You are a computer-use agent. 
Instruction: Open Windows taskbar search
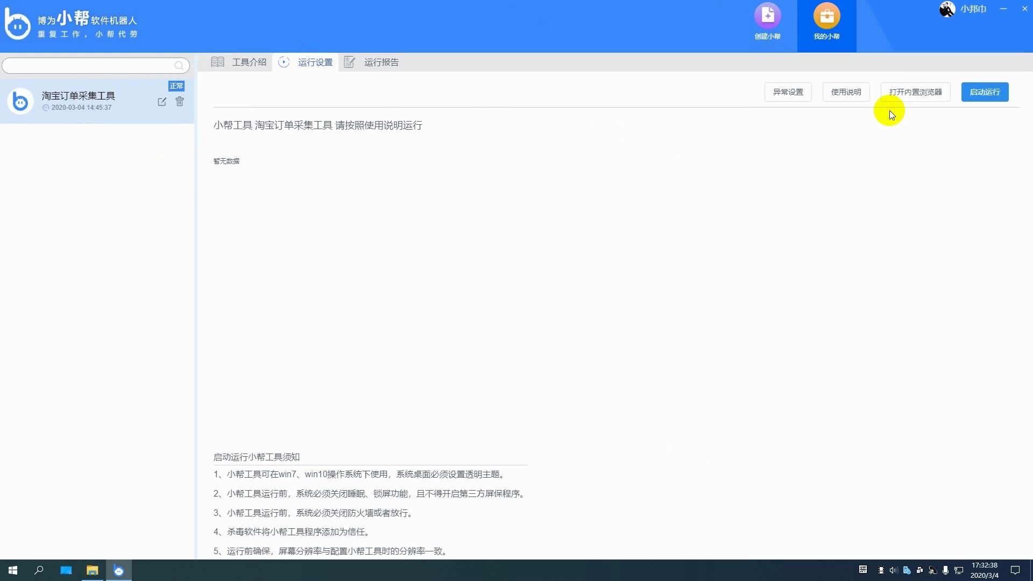coord(39,570)
